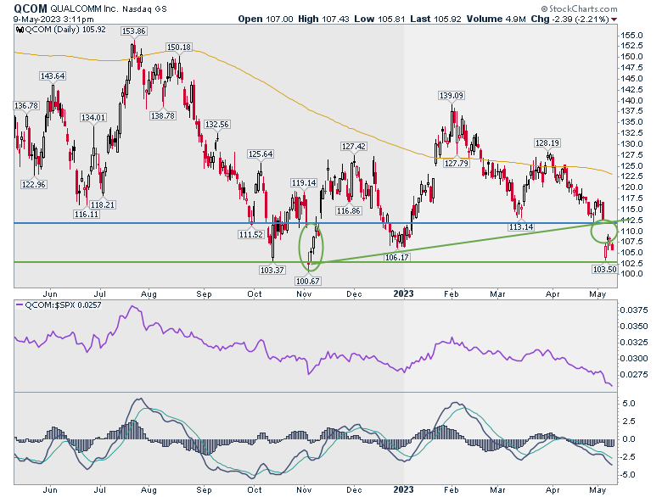Click the 143.64 price label
Viewport: 662px width, 497px height.
click(53, 76)
